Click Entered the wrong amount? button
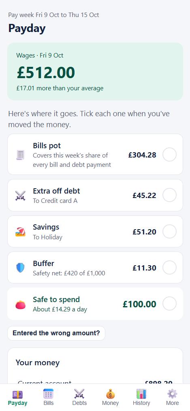This screenshot has width=190, height=411. [x=56, y=333]
